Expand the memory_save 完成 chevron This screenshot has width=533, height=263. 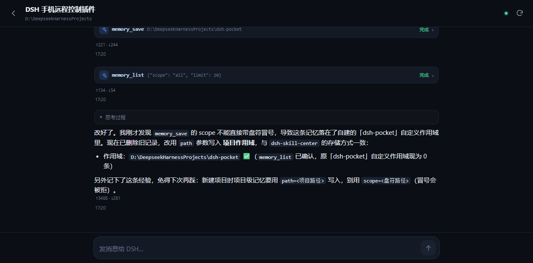433,30
